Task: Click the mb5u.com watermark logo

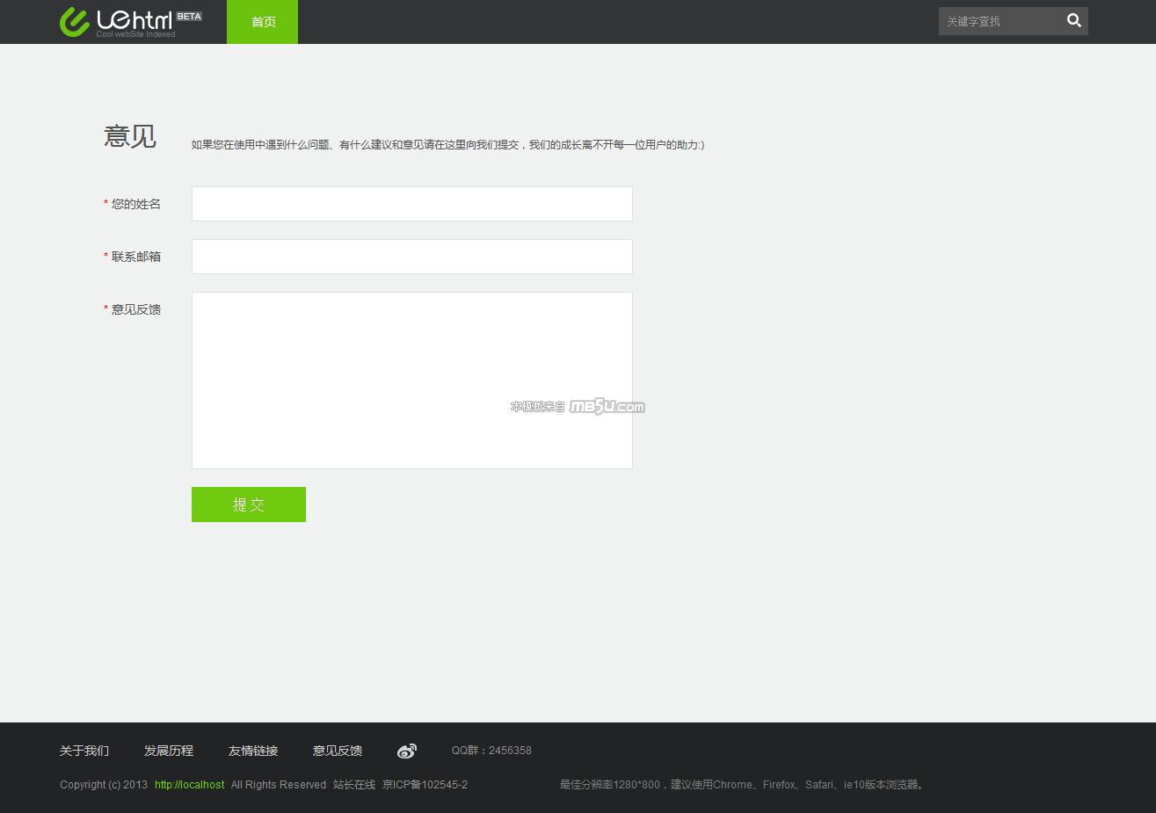Action: [x=607, y=406]
